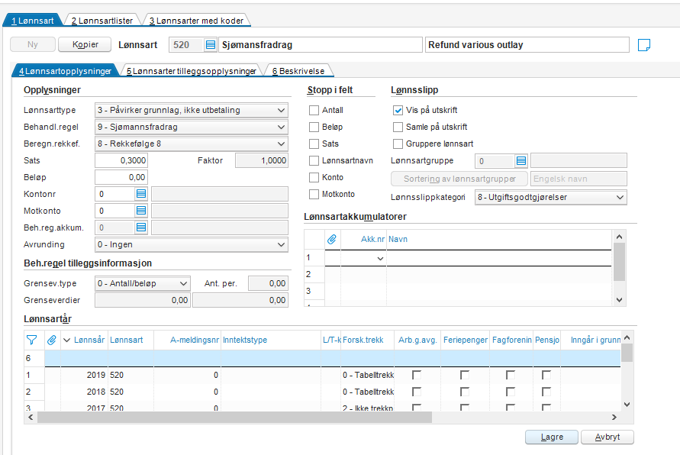Open the Lønnsart number lookup list

(x=211, y=45)
